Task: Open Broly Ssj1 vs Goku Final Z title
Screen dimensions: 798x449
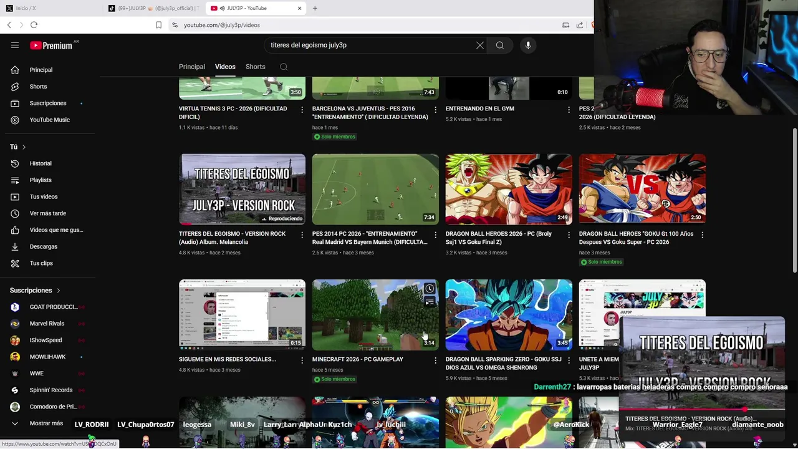Action: click(499, 238)
